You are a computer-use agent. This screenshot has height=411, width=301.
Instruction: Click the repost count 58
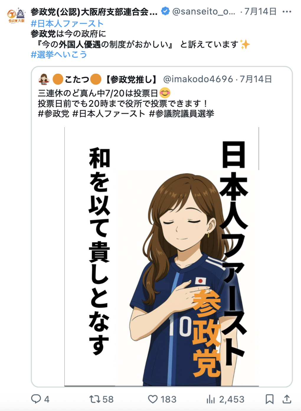pos(108,399)
